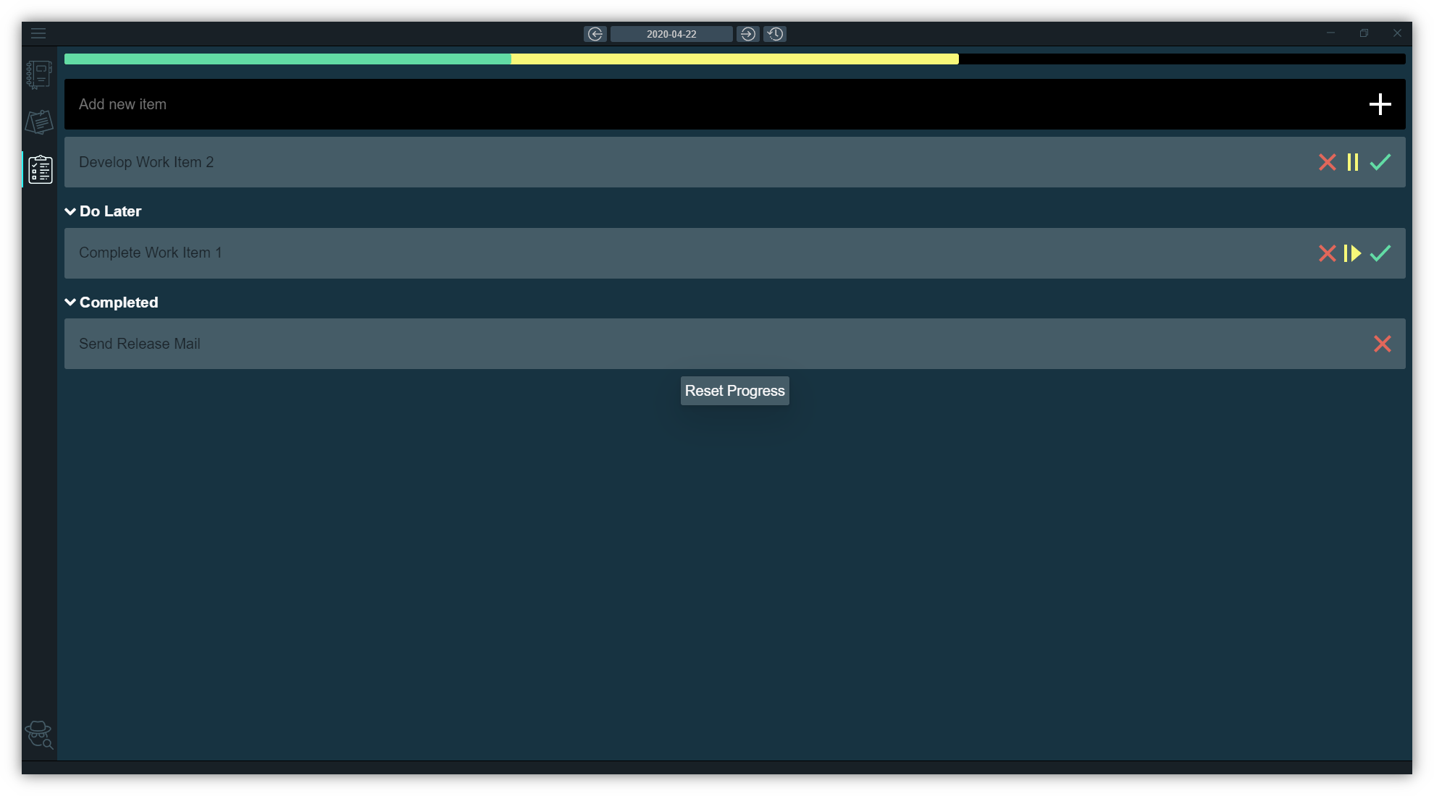This screenshot has width=1434, height=796.
Task: Remove Send Release Mail item
Action: tap(1382, 344)
